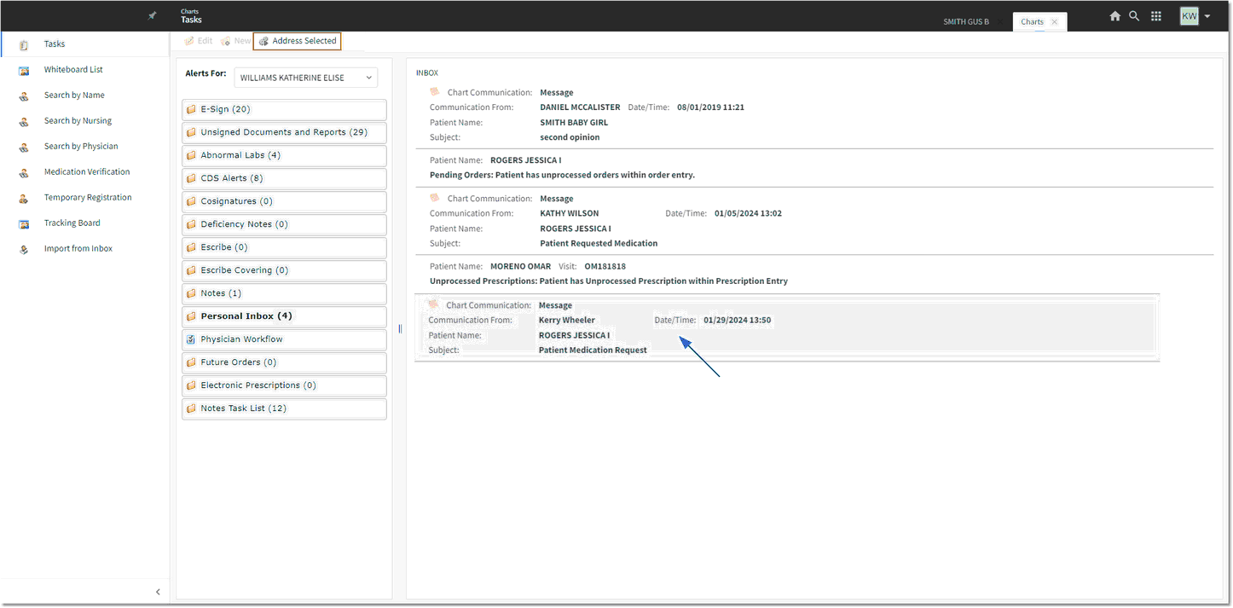Click the New toolbar button
The width and height of the screenshot is (1233, 608).
coord(235,41)
